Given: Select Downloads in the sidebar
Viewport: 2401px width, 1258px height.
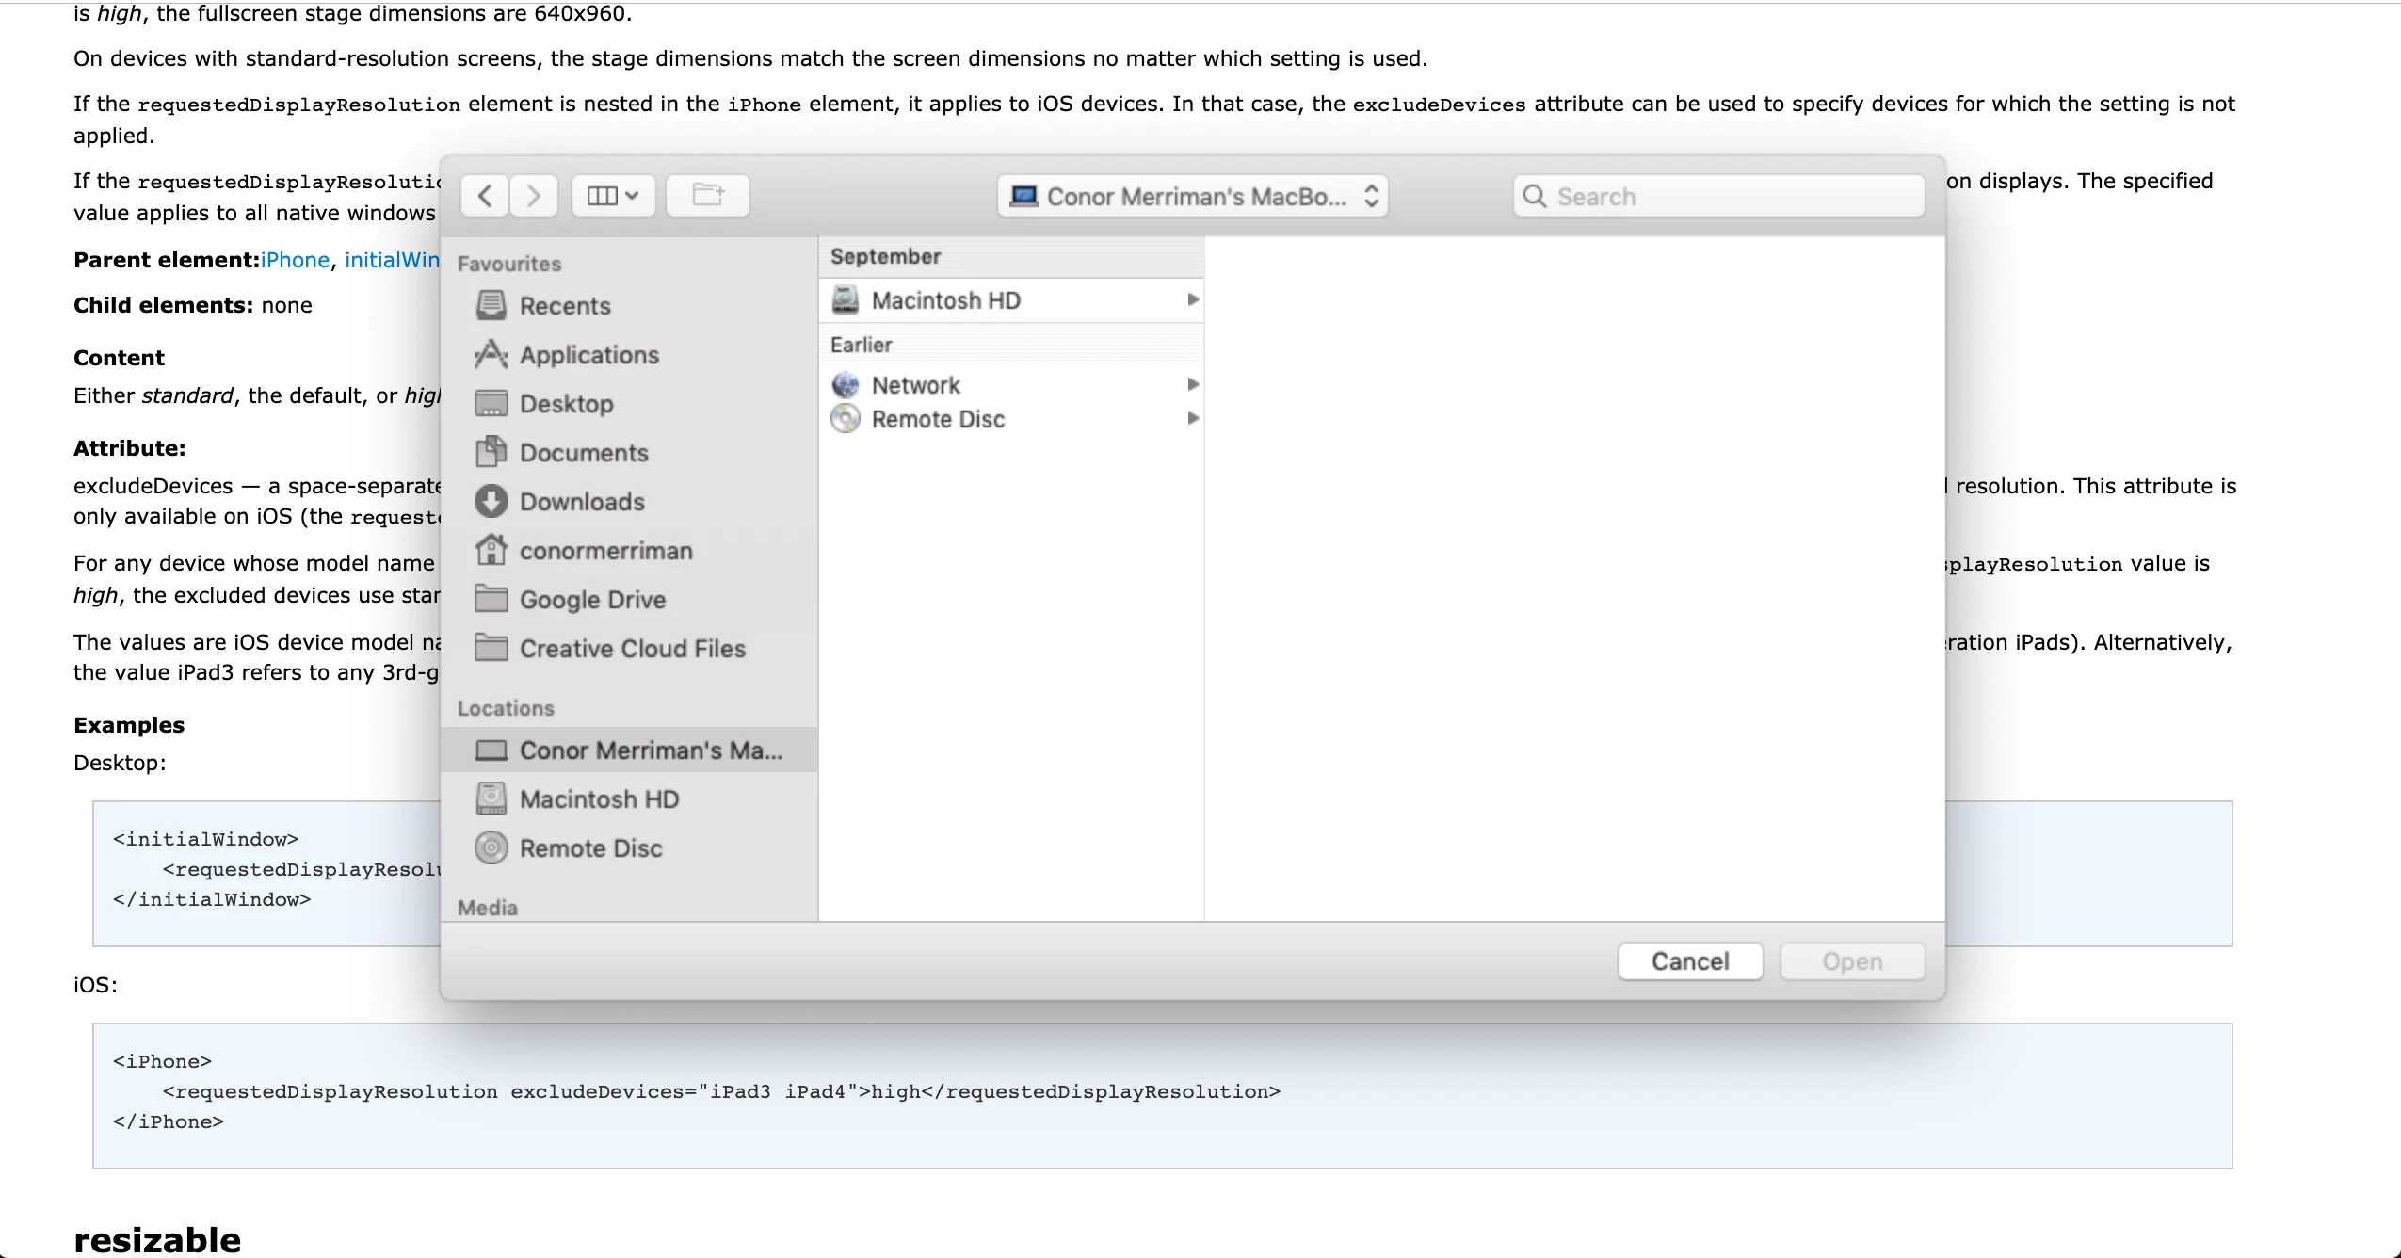Looking at the screenshot, I should (581, 502).
